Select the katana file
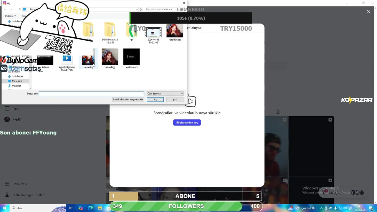 coord(45,62)
